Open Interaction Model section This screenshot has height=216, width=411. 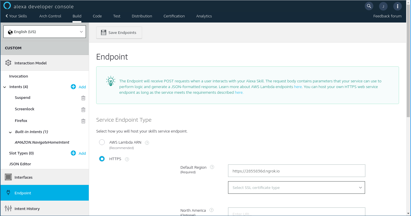[x=44, y=63]
